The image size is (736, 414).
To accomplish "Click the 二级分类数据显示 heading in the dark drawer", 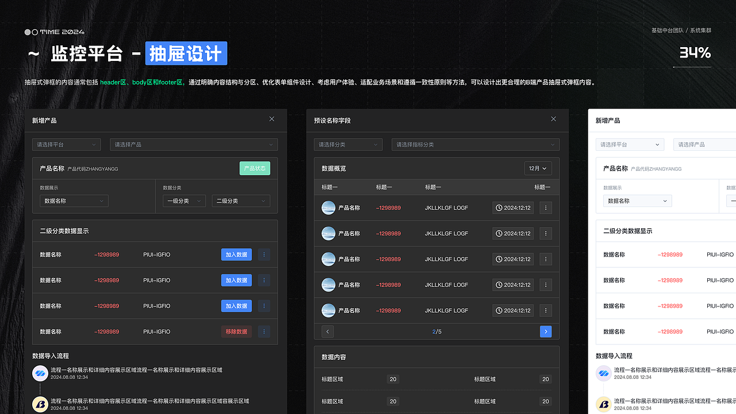I will coord(64,231).
